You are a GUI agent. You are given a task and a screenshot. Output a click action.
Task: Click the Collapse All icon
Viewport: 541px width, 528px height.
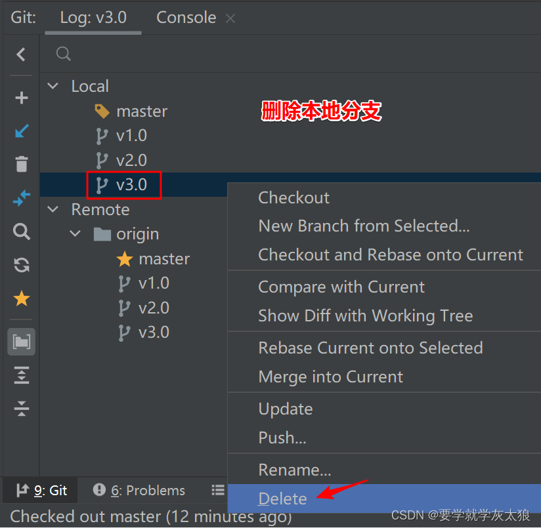[x=22, y=409]
